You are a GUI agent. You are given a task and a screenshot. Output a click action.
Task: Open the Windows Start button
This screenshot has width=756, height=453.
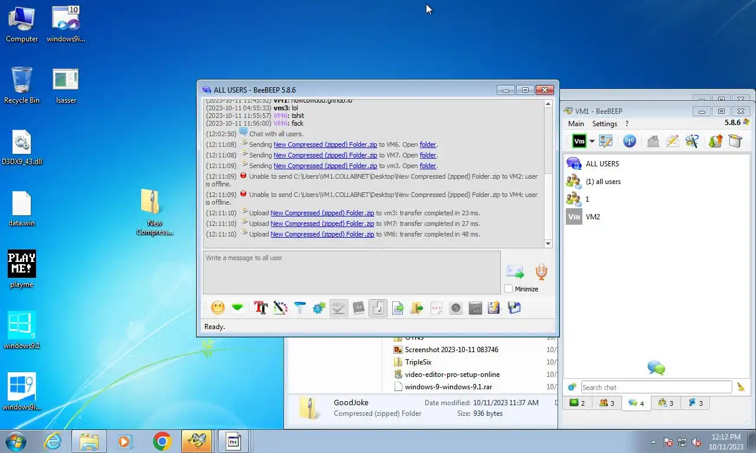[x=16, y=441]
